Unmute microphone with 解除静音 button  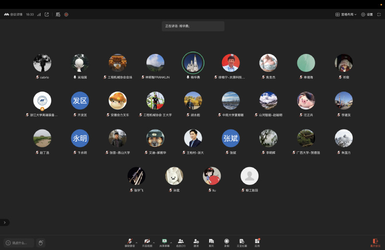point(130,242)
